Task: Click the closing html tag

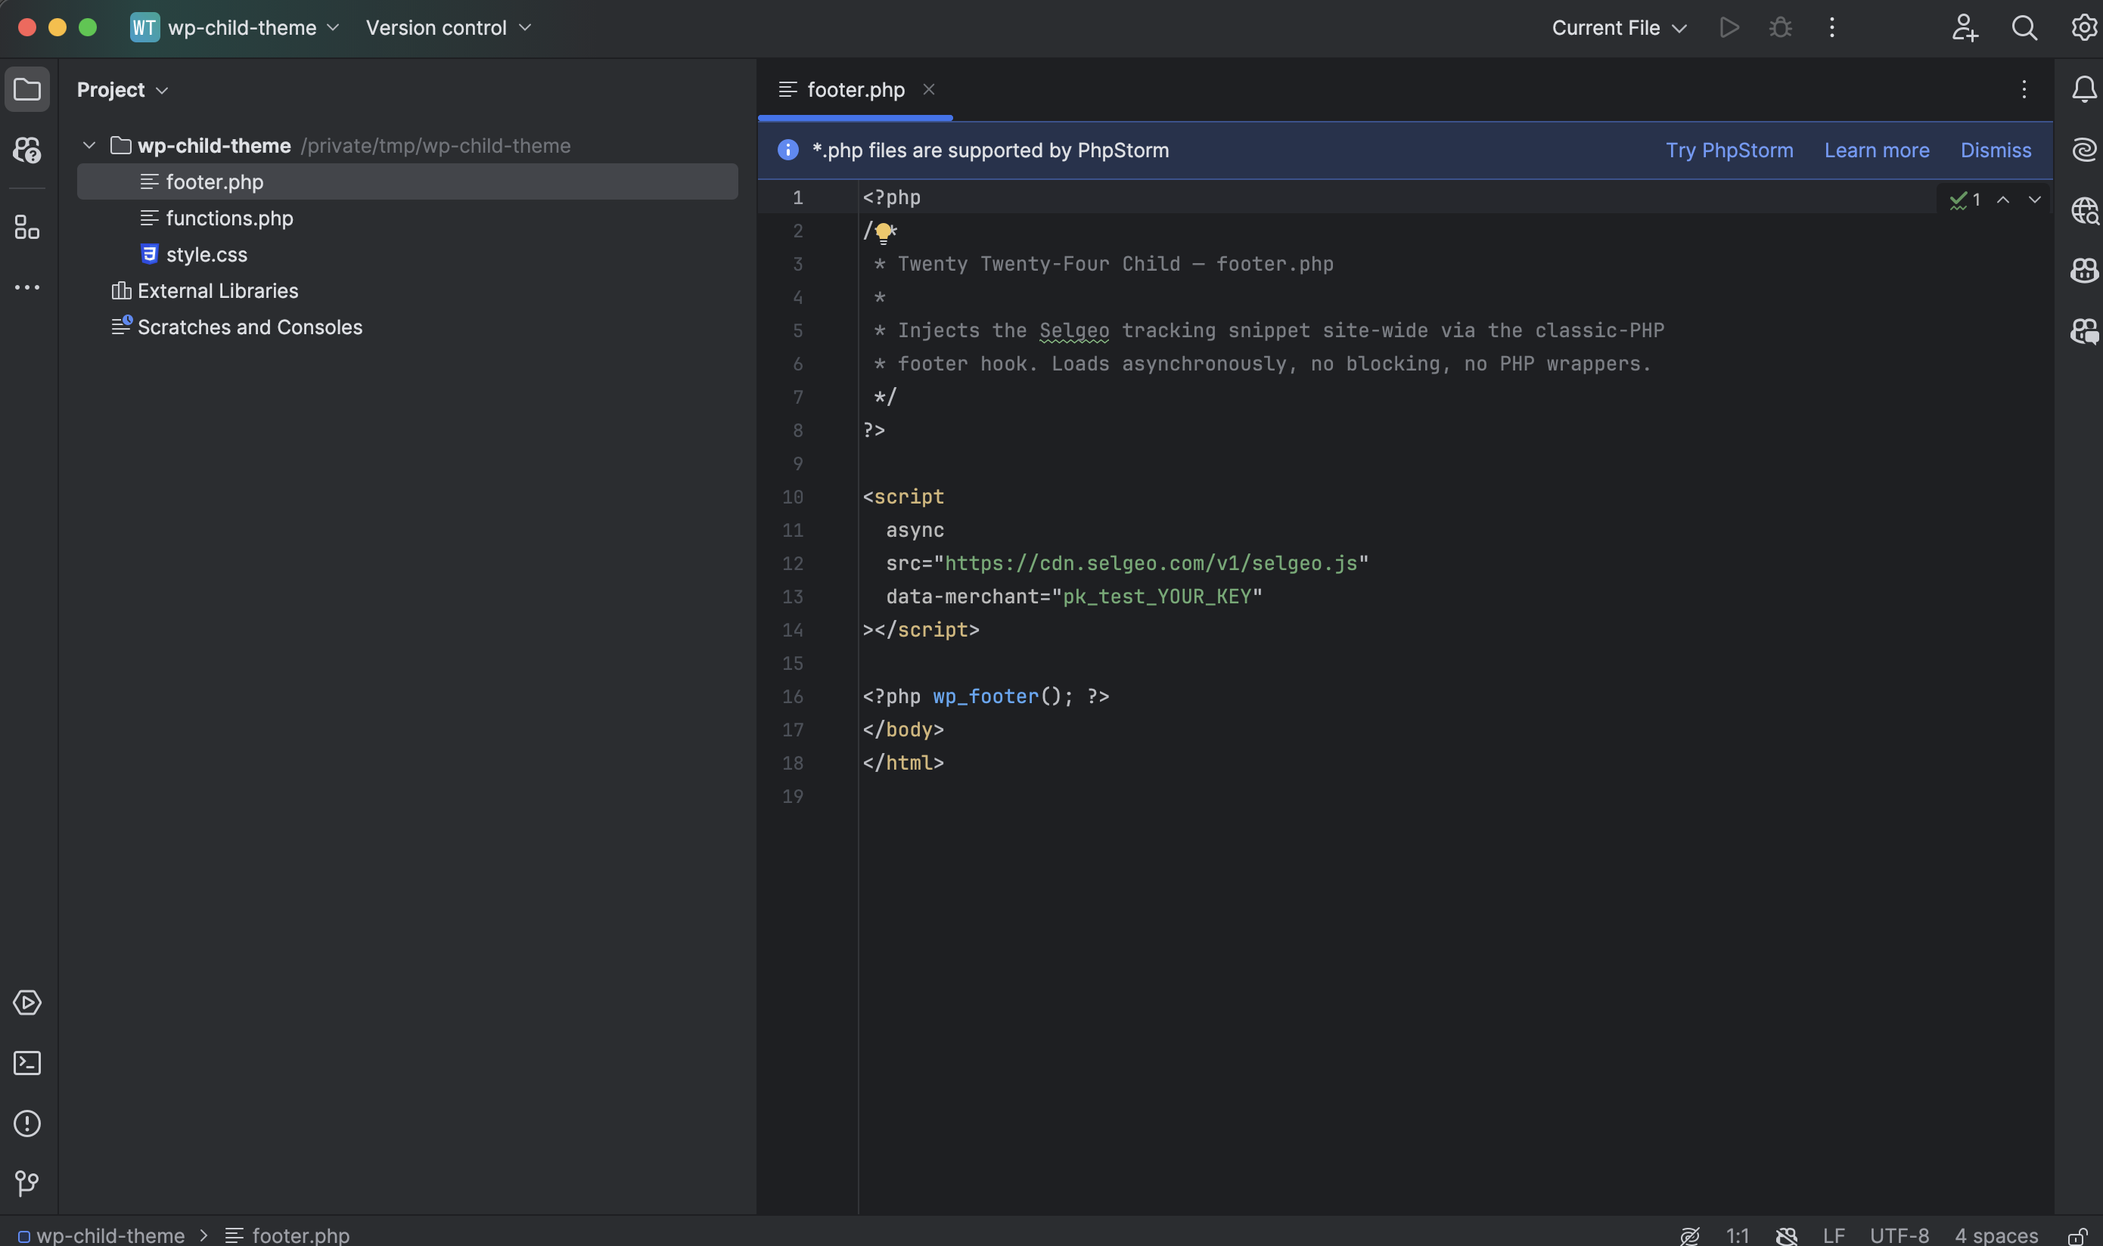Action: click(902, 763)
